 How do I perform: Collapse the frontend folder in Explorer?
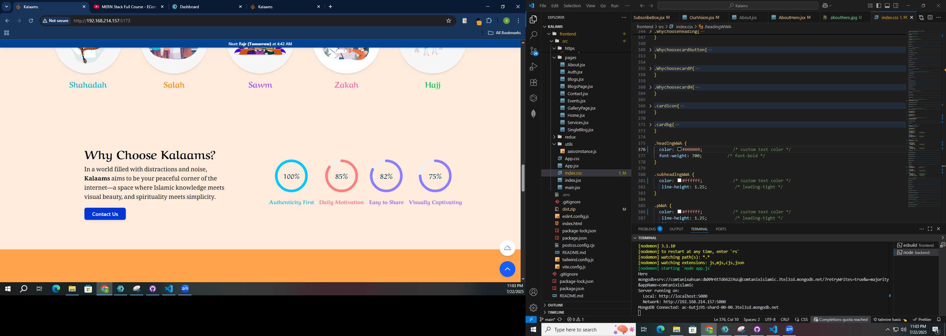(x=549, y=34)
